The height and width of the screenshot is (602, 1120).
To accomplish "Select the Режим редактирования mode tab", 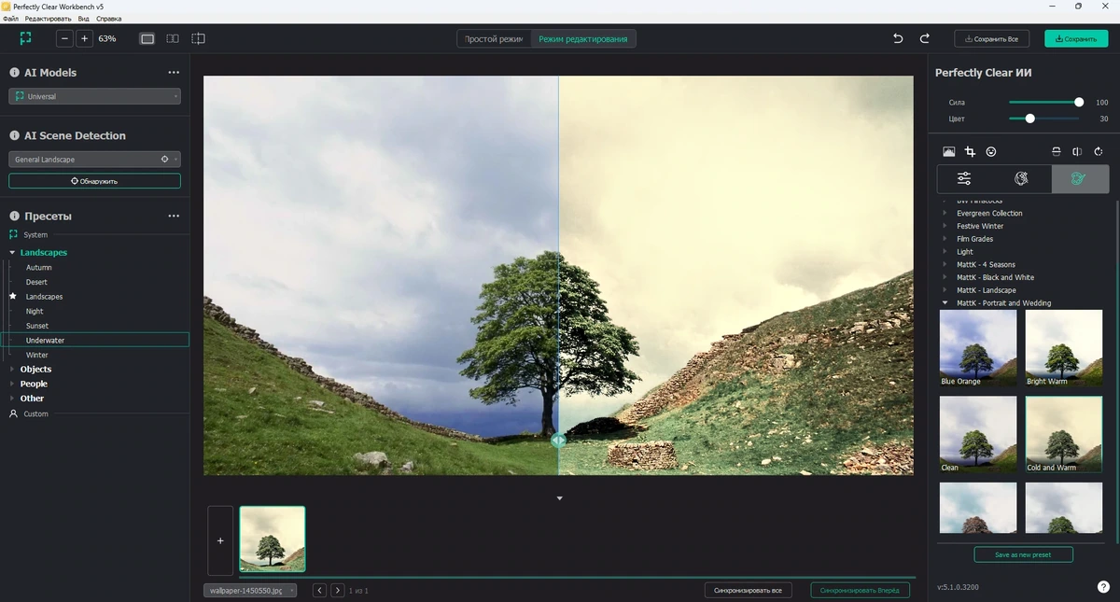I will [583, 38].
